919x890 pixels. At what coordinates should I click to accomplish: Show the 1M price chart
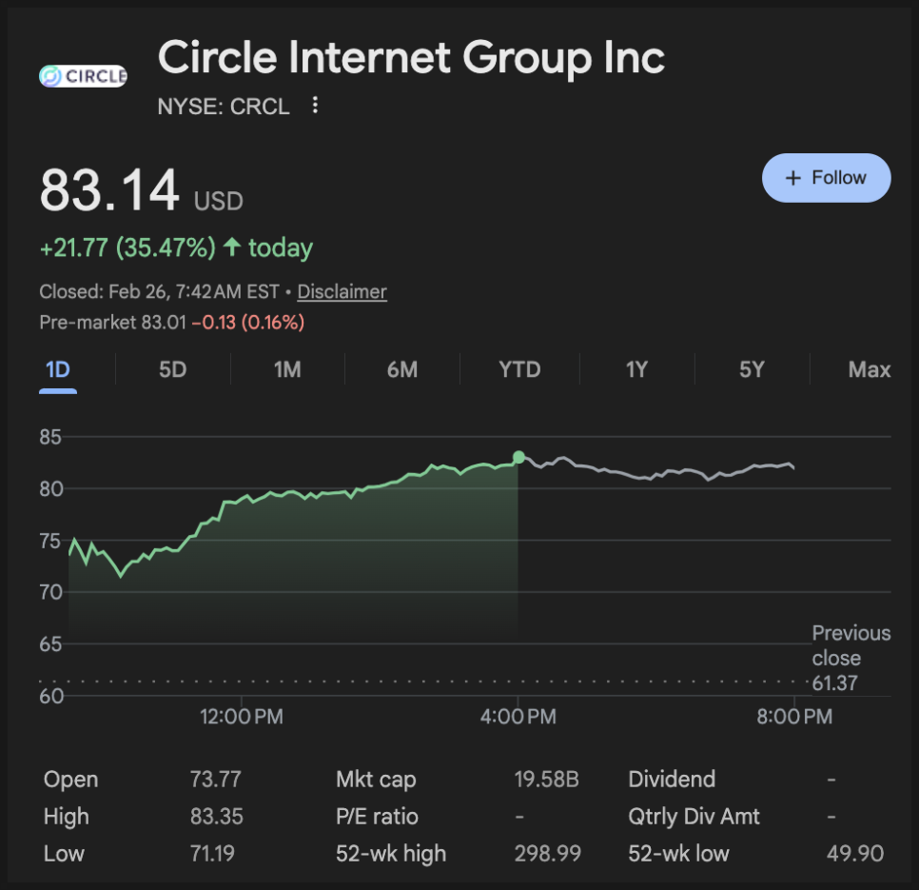tap(287, 369)
